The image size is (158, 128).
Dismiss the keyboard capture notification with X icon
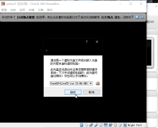pos(137,17)
